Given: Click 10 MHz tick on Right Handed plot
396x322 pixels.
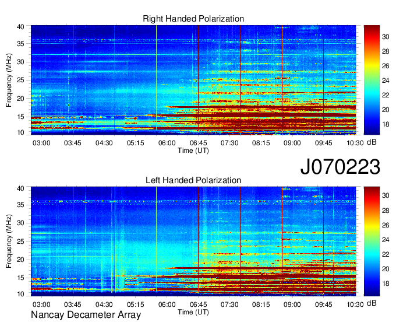Looking at the screenshot, I should click(21, 132).
